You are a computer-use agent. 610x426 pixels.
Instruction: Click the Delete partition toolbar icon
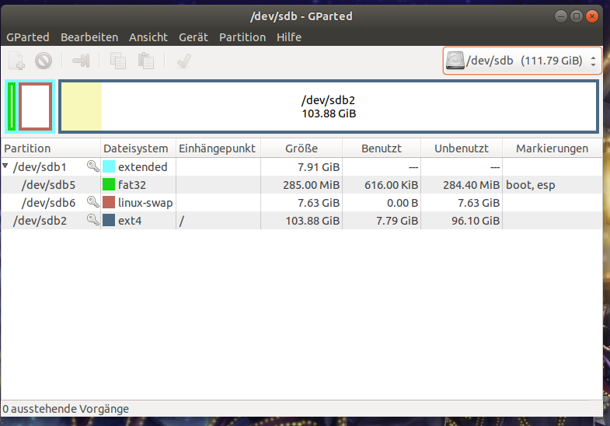[44, 61]
